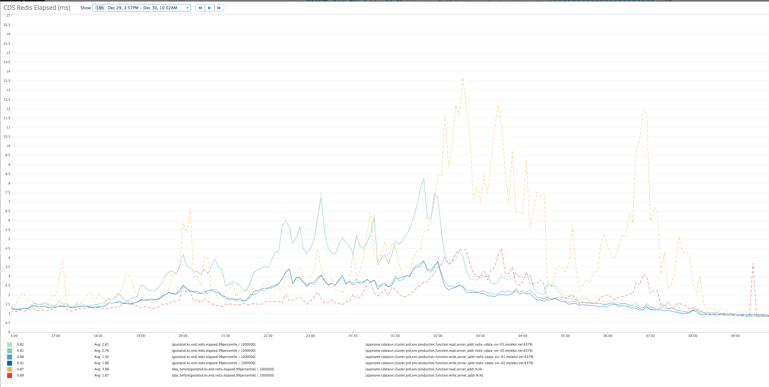
Task: Click the Avg: 2.76 legend value
Action: tap(102, 351)
